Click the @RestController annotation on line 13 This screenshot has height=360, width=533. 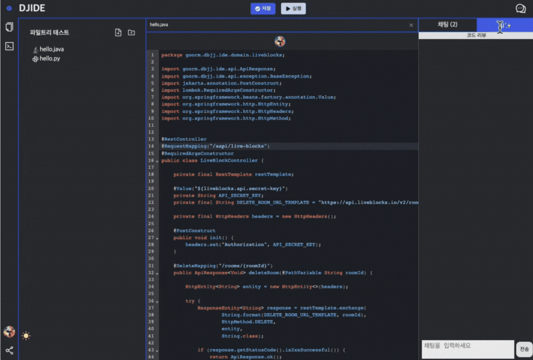point(184,139)
